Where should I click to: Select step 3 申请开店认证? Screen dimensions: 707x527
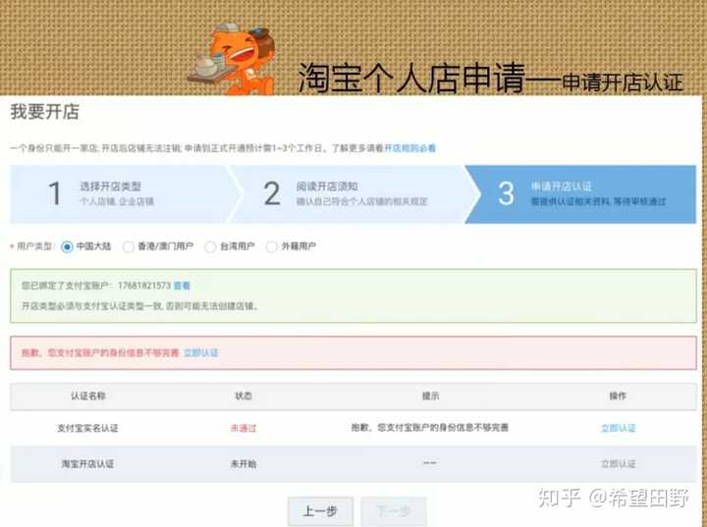(x=581, y=194)
